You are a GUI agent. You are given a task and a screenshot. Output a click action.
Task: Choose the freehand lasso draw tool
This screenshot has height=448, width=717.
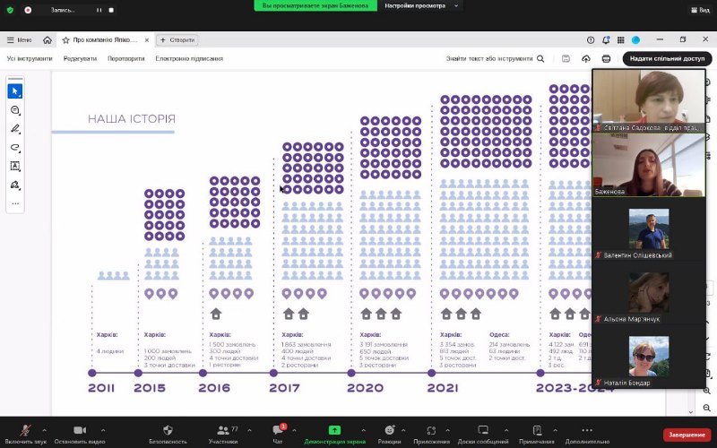(15, 148)
